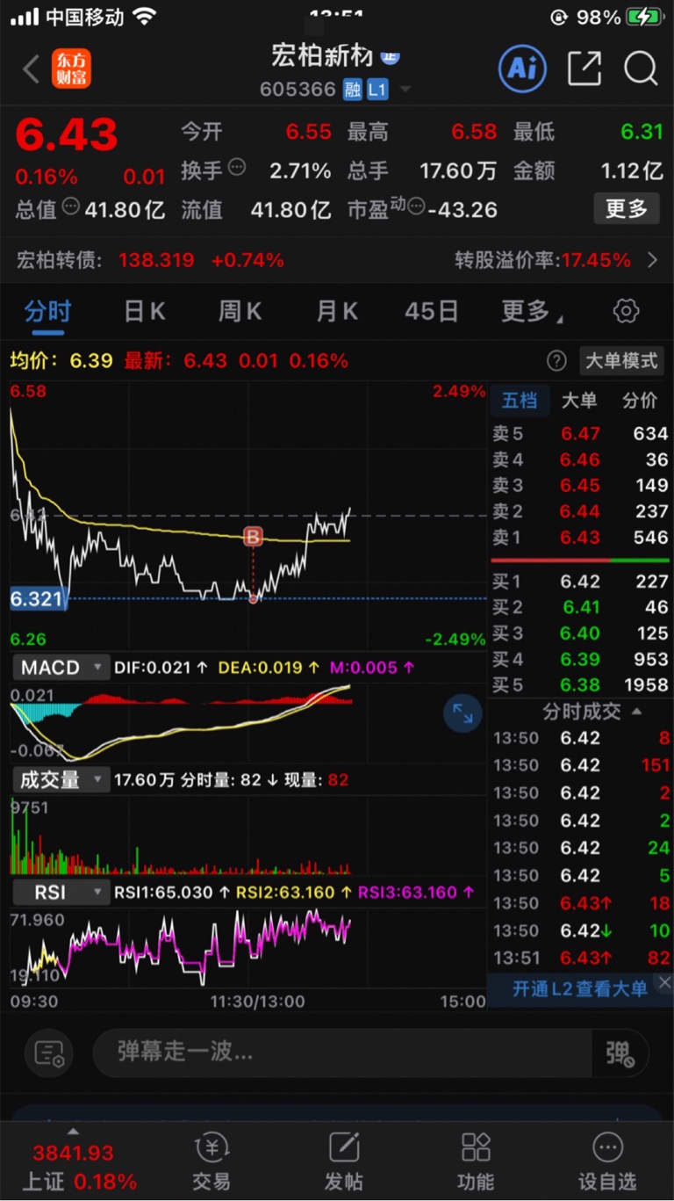Tap info icon next to 市盈动
Screen dimensions: 674x1201
(416, 207)
